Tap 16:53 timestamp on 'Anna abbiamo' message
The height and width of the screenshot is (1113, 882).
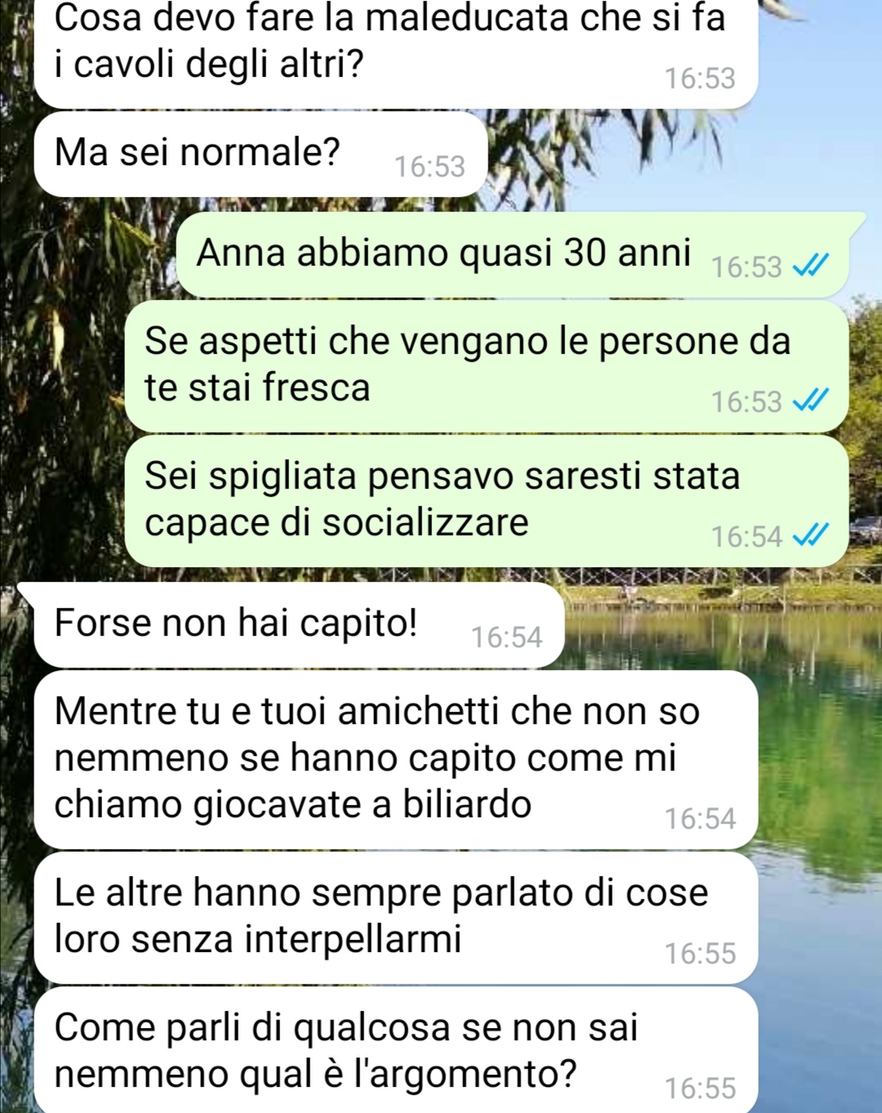pos(746,267)
